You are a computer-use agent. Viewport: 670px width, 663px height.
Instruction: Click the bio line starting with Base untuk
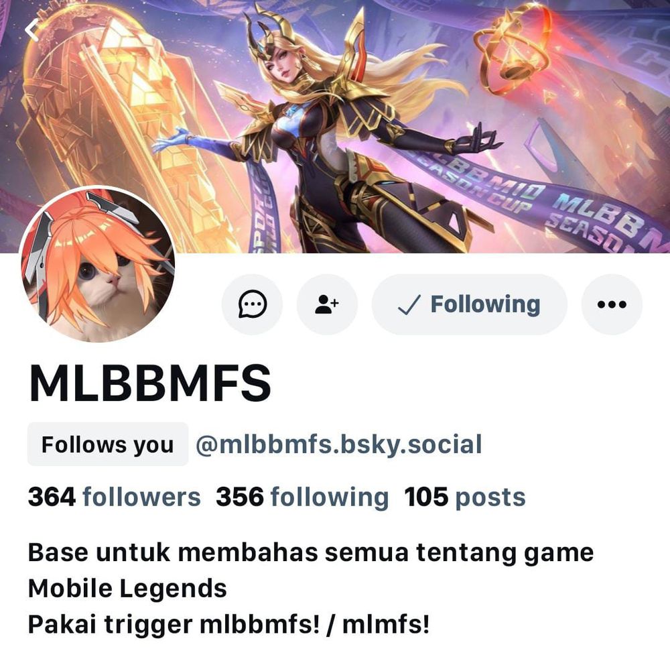pos(311,552)
